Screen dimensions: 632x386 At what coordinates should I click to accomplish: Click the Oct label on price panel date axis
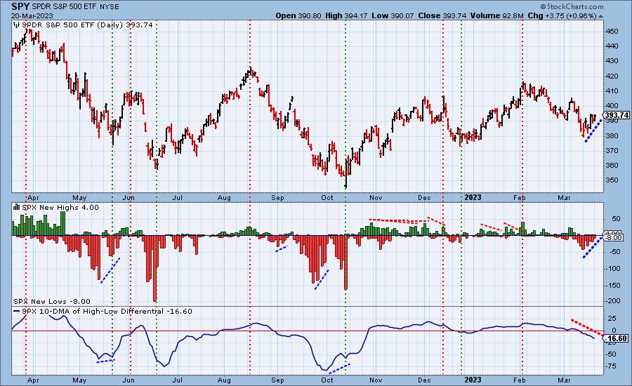click(x=327, y=197)
